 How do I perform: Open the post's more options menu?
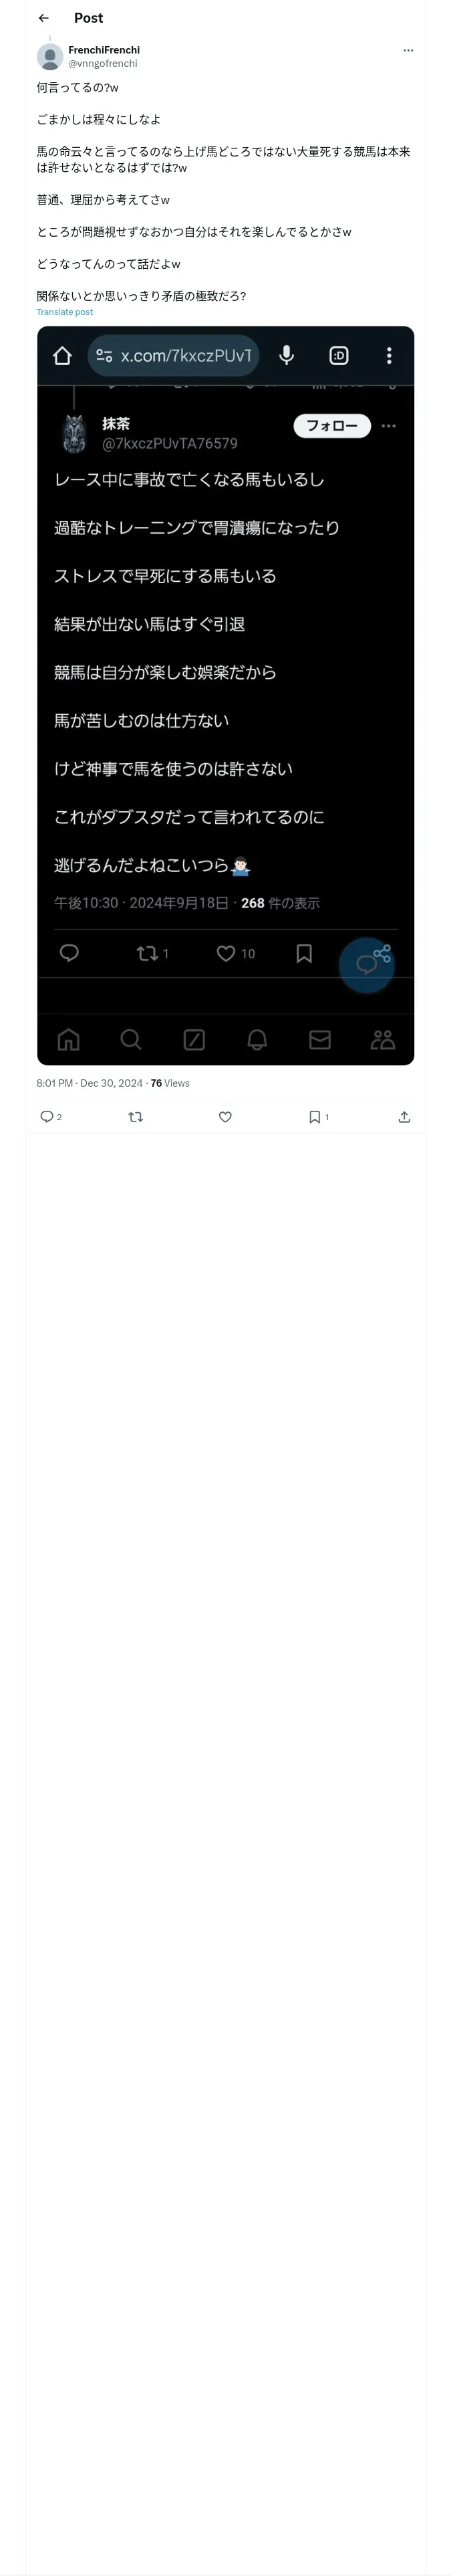[x=408, y=50]
